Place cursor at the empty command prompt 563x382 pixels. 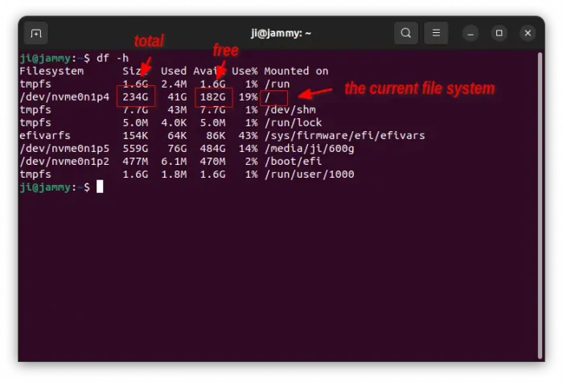tap(101, 187)
